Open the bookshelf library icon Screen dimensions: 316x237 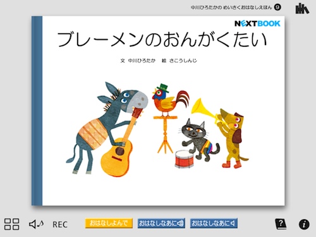pos(302,8)
